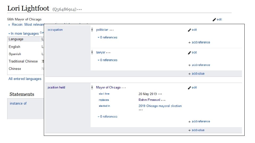Click the rank icon beside lawyer
The image size is (255, 143).
click(x=92, y=53)
